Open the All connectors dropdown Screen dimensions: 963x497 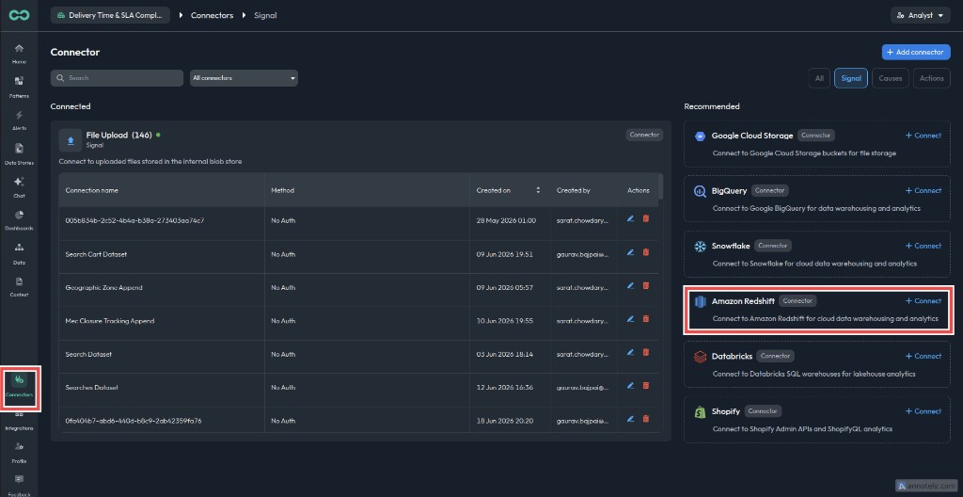[x=244, y=78]
